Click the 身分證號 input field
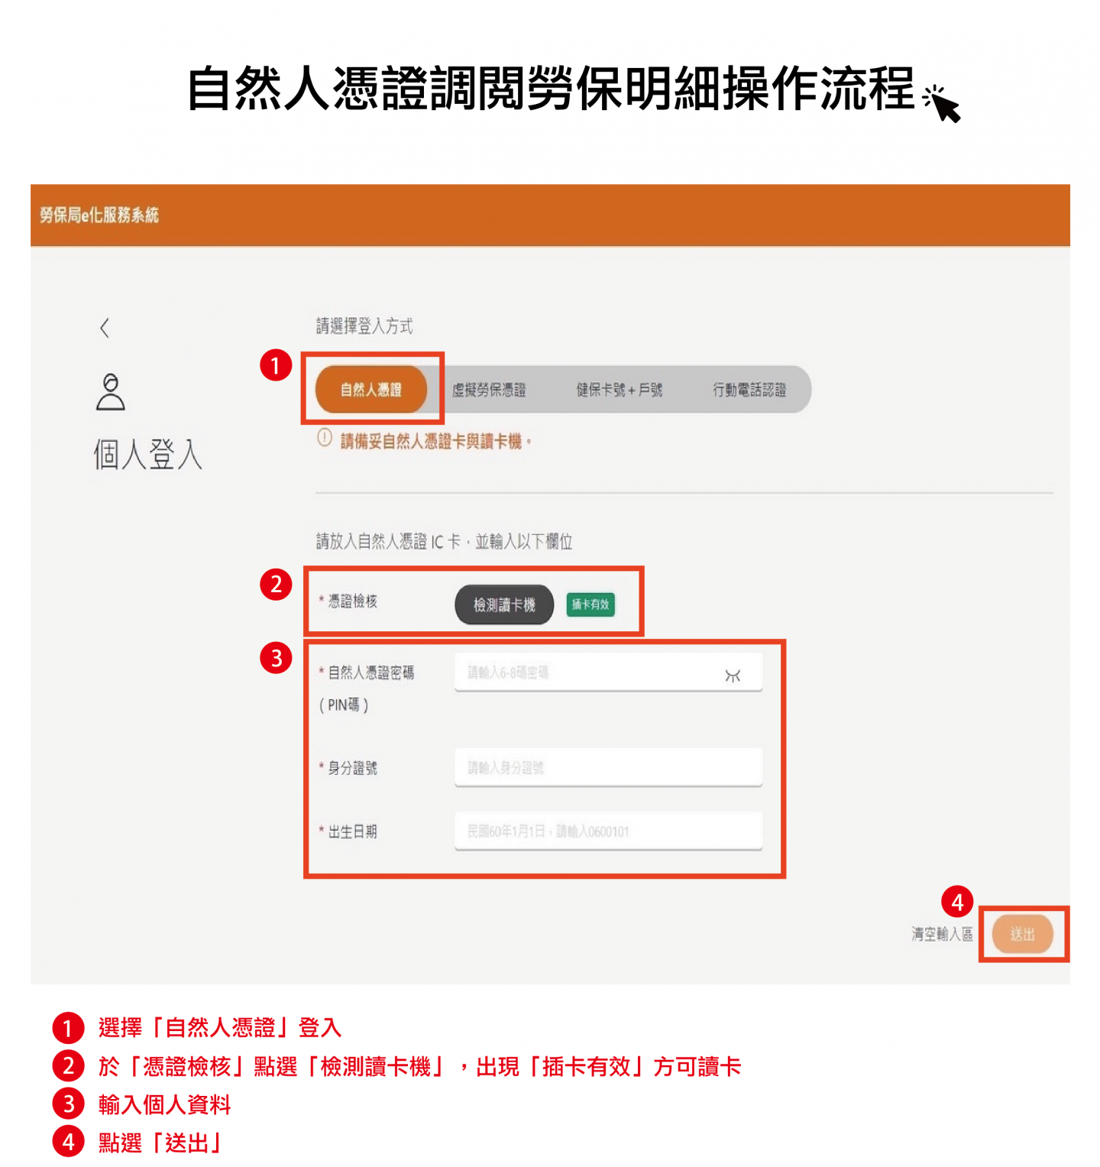1100x1167 pixels. click(609, 767)
